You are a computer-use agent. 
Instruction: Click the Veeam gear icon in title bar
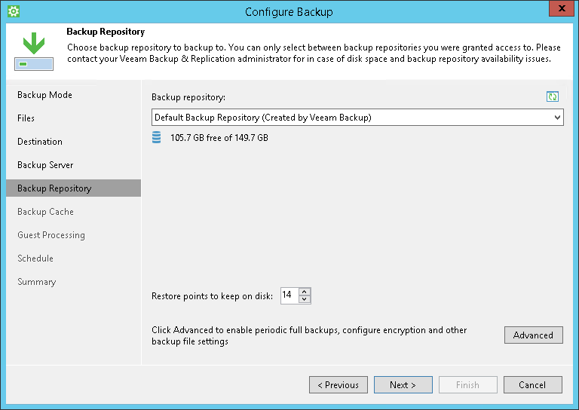(13, 11)
